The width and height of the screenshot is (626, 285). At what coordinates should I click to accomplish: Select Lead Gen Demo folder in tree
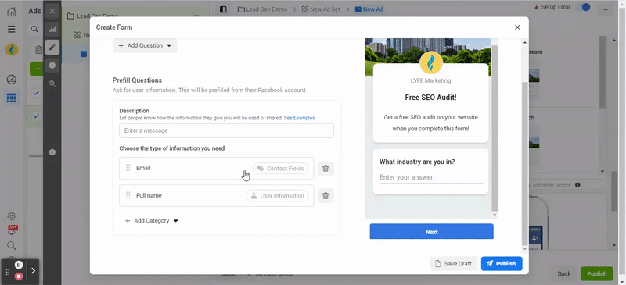(92, 16)
